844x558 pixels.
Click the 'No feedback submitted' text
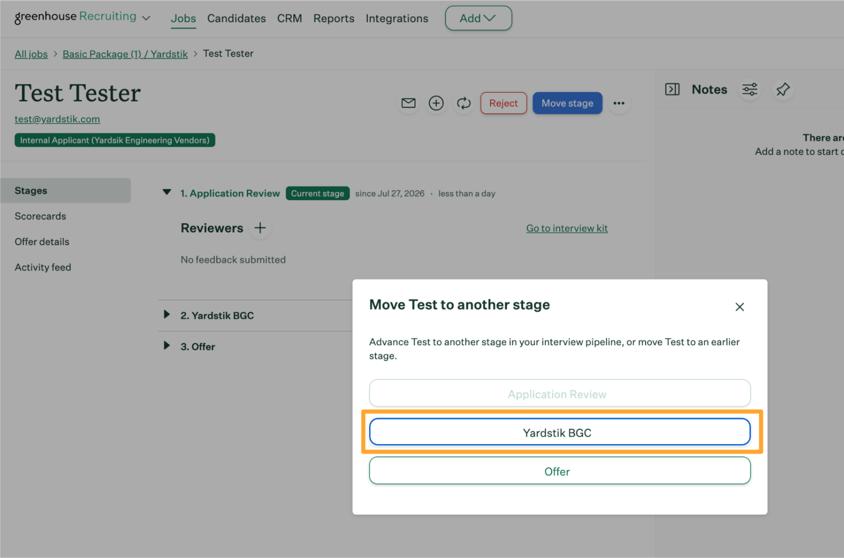pos(233,259)
